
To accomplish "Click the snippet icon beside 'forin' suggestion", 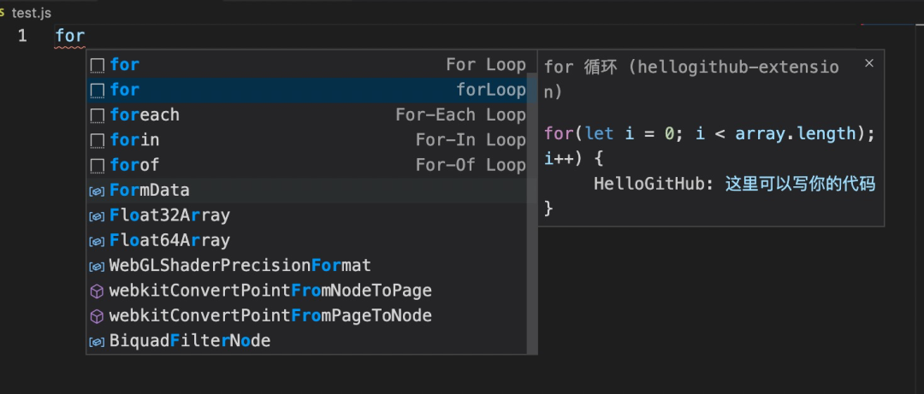I will [x=97, y=140].
